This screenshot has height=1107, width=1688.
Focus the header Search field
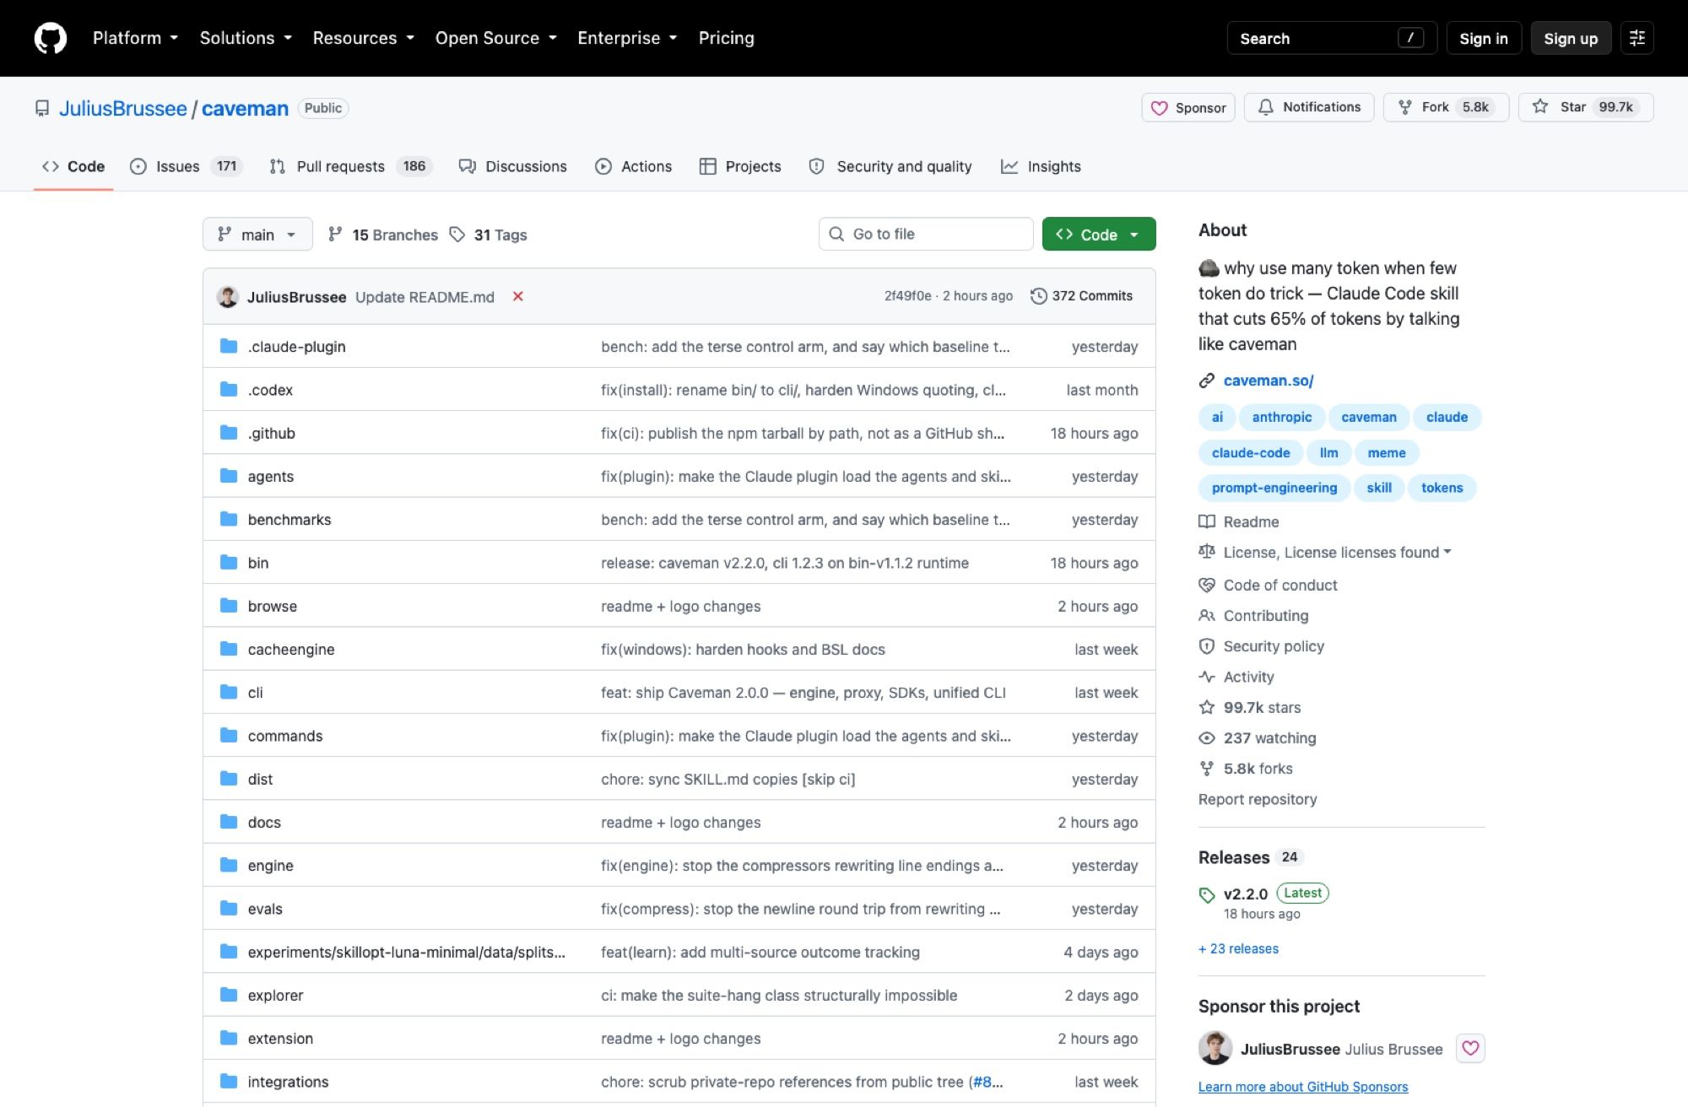(x=1332, y=38)
